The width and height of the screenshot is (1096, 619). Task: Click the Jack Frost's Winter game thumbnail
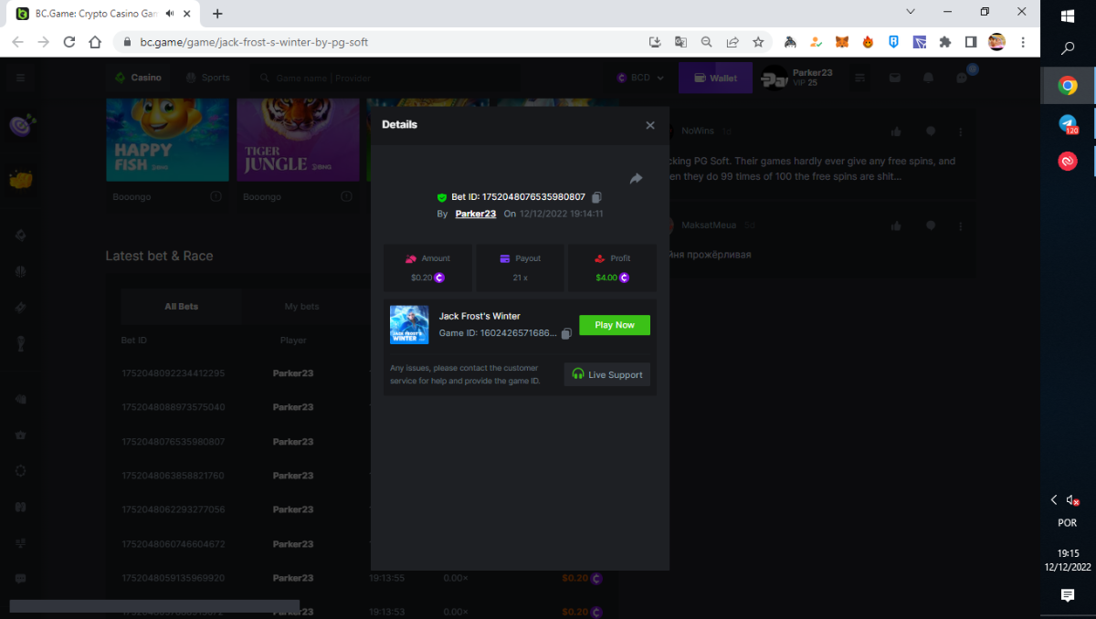point(409,324)
